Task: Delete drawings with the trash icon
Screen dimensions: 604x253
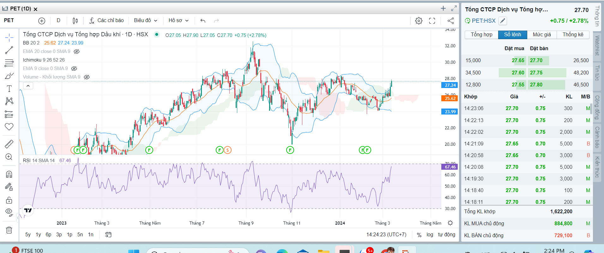Action: tap(9, 230)
